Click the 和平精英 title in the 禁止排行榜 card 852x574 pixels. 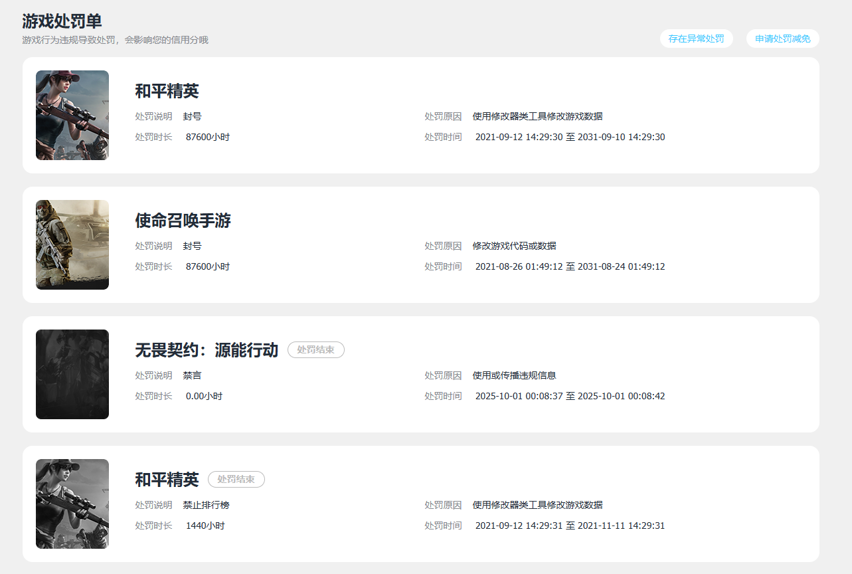(167, 480)
